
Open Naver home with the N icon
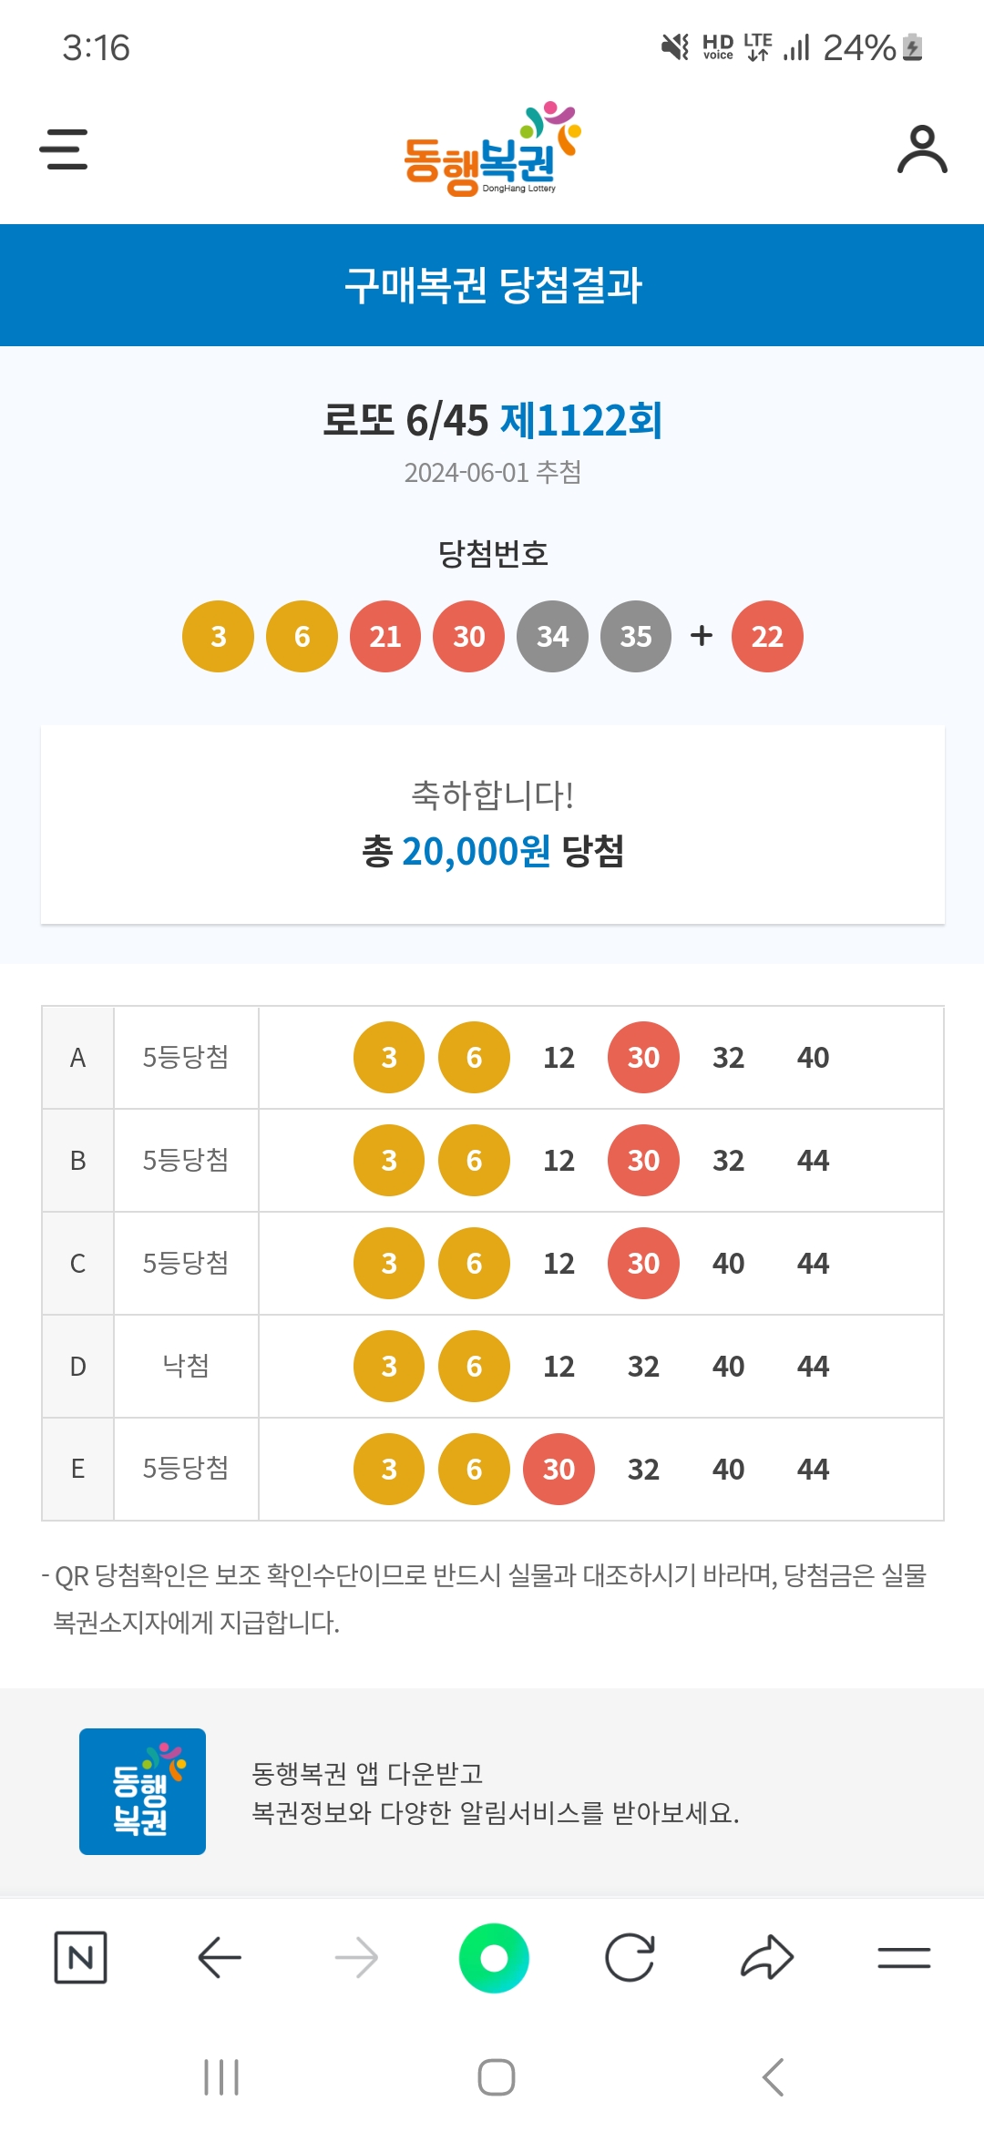[80, 1957]
